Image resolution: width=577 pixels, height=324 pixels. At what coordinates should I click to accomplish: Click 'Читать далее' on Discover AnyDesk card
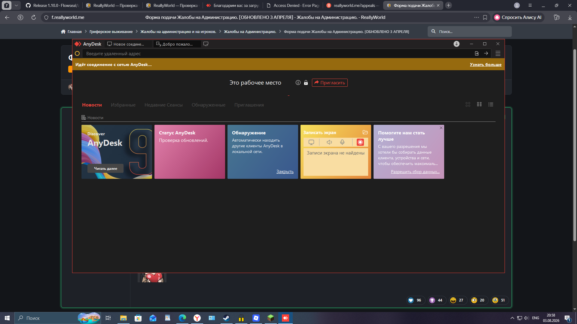[105, 168]
